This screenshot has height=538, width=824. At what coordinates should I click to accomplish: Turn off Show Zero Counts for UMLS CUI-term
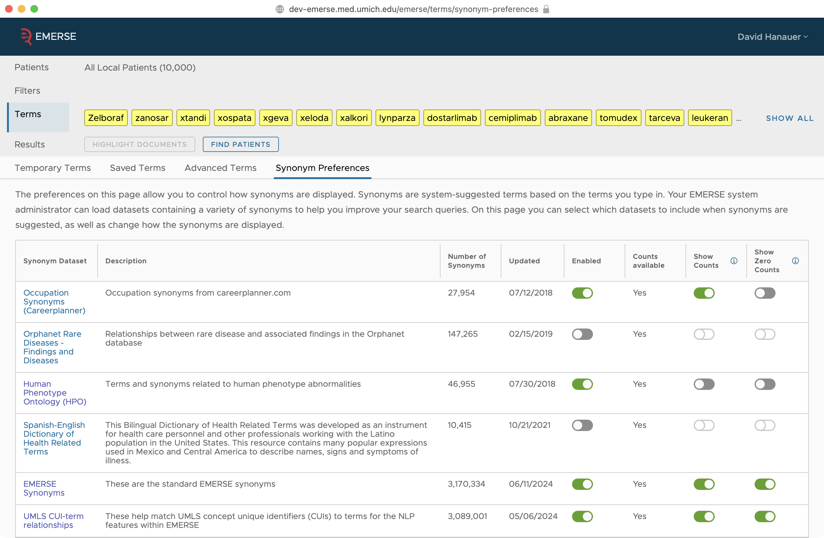tap(765, 516)
